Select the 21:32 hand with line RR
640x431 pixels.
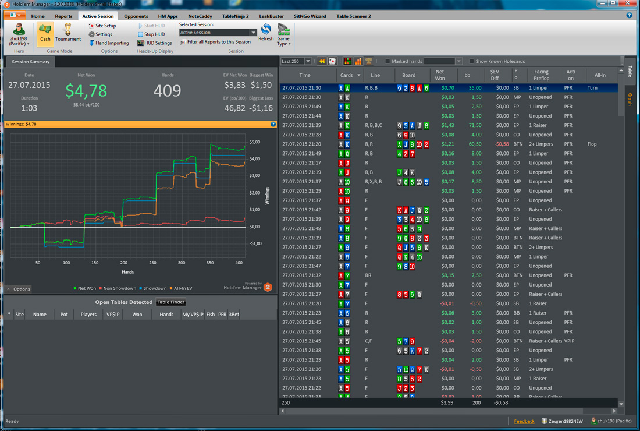point(448,275)
